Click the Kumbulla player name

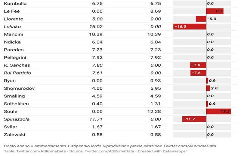point(15,4)
